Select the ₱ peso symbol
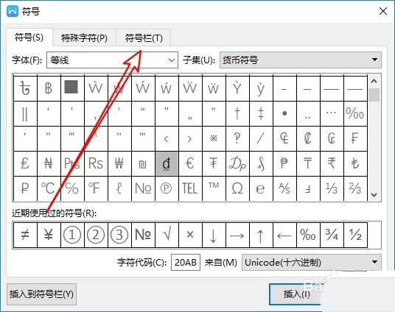395x312 pixels. pyautogui.click(x=284, y=163)
